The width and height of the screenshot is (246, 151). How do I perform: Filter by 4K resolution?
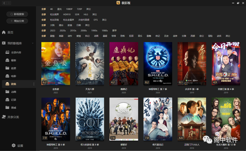[x=52, y=9]
